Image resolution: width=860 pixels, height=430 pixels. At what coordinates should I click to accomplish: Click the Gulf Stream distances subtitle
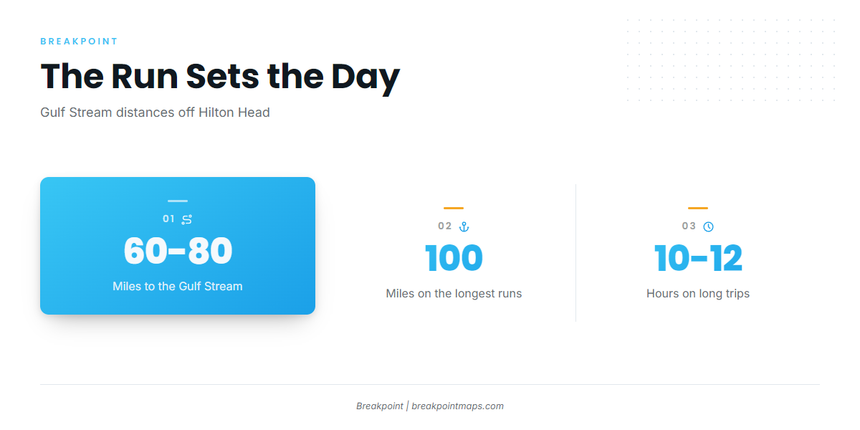[155, 113]
